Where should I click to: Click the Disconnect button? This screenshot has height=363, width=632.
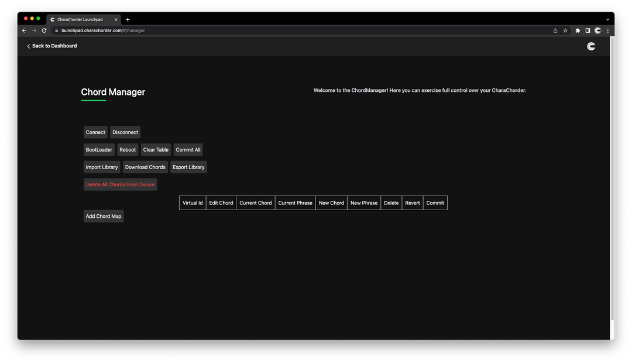[125, 132]
